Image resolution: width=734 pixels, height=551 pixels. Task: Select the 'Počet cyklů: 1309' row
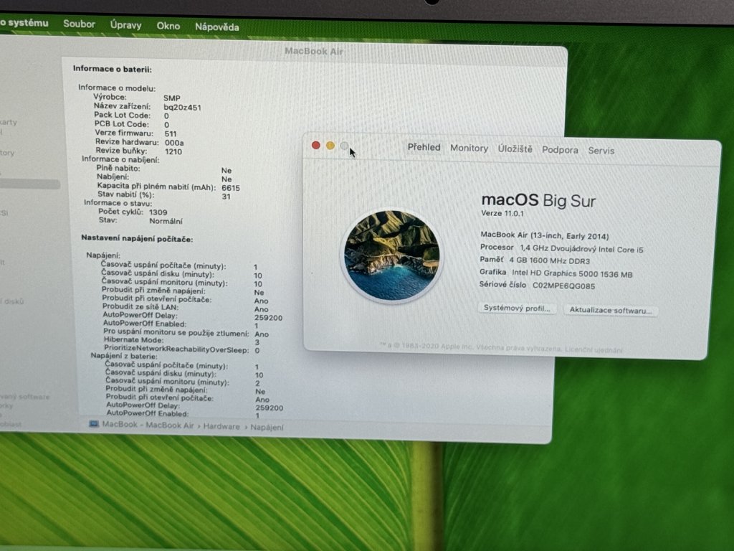coord(133,212)
